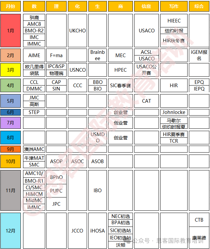Screen dimensions: 210x249
Task: Select the USMDO cell
Action: (x=98, y=137)
